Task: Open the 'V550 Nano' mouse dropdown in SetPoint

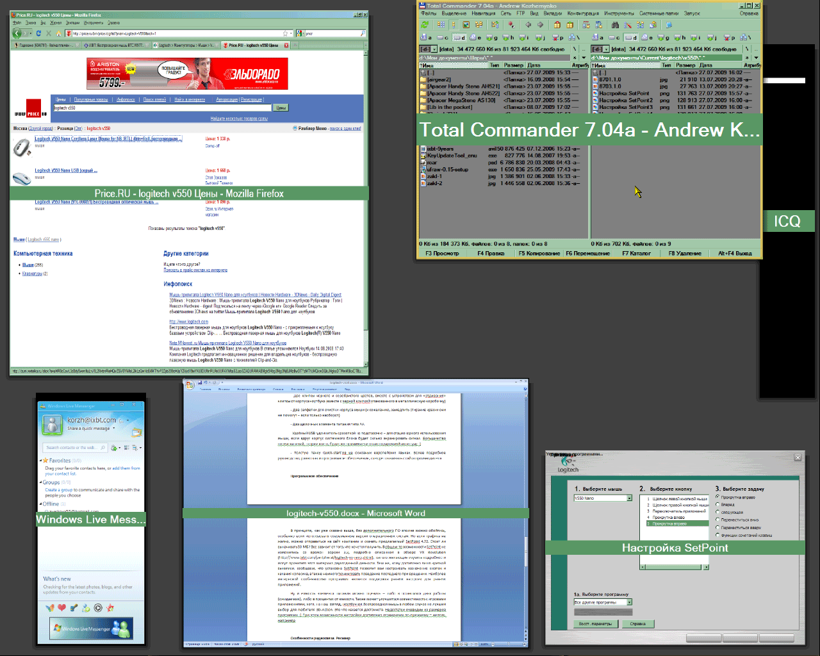Action: pos(629,498)
